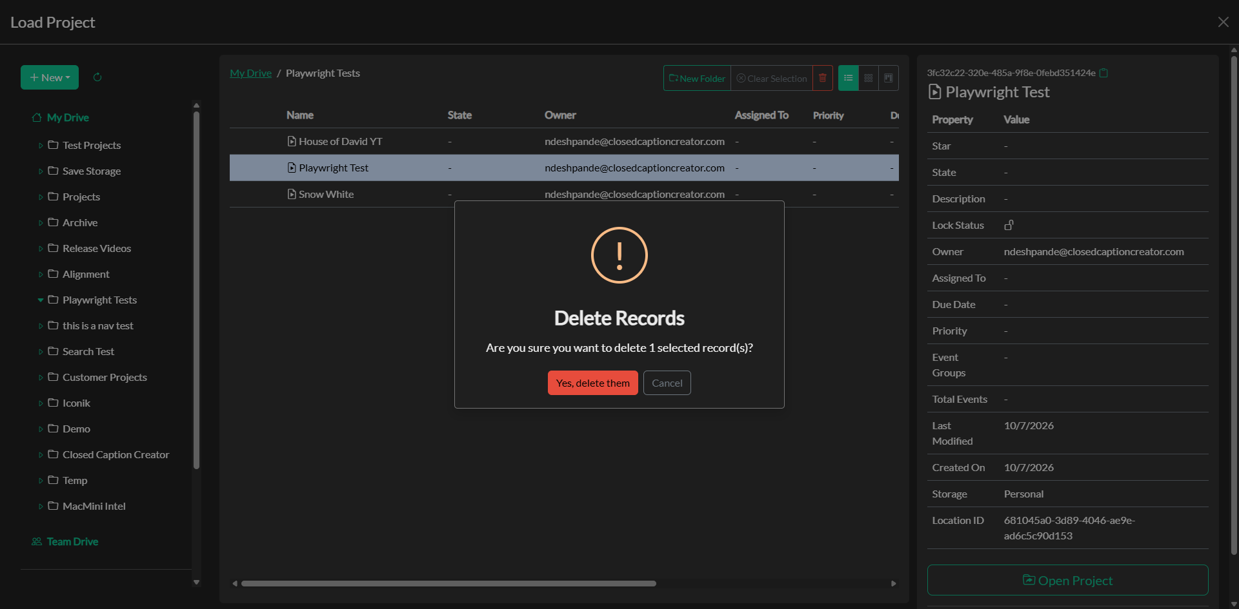Click the Lock Status unlock icon

[1009, 225]
